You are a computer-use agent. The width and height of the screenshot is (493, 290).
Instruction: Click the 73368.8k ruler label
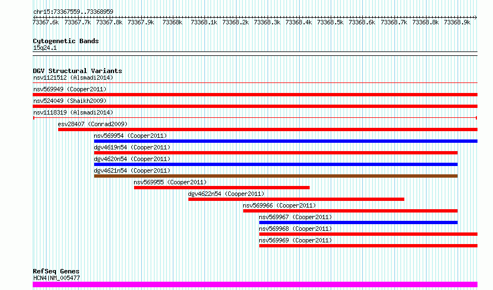coord(425,22)
